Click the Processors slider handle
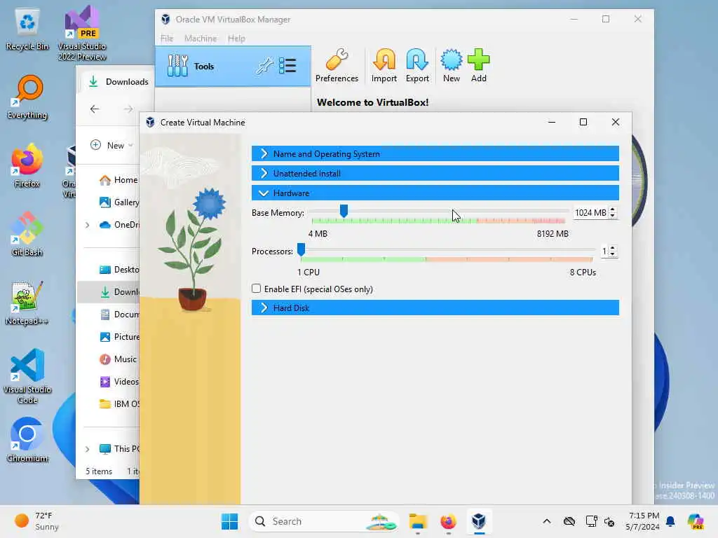The width and height of the screenshot is (718, 538). pyautogui.click(x=301, y=249)
